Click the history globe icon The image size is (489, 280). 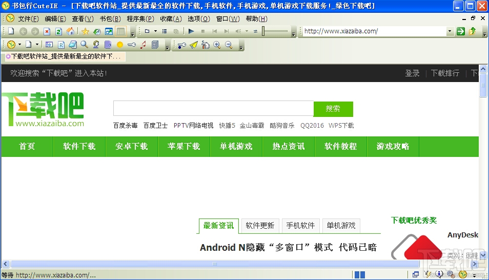(x=97, y=31)
